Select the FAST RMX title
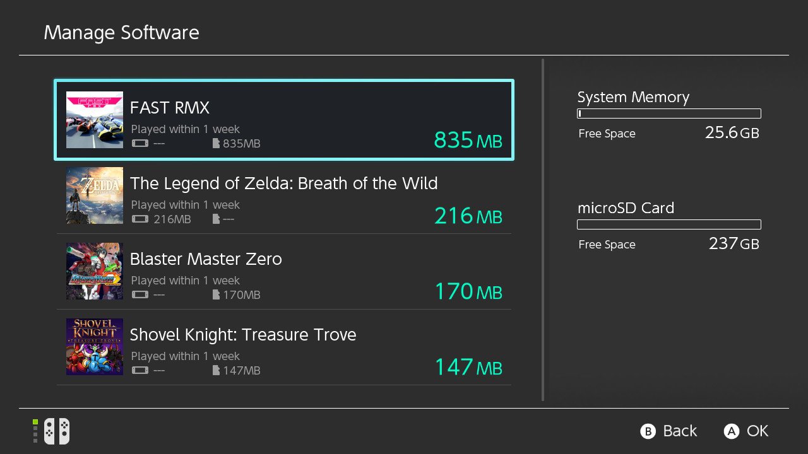 [169, 108]
